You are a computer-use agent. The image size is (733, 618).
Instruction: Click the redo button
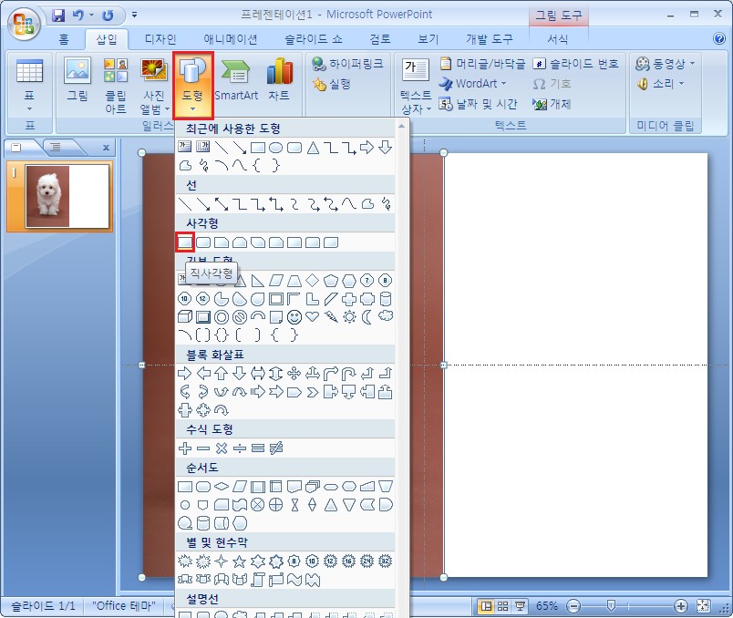[108, 15]
